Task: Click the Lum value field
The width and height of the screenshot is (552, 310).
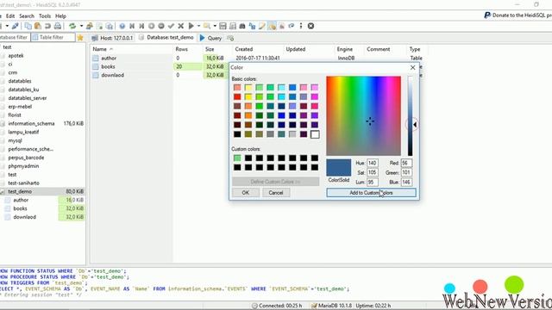Action: tap(373, 182)
